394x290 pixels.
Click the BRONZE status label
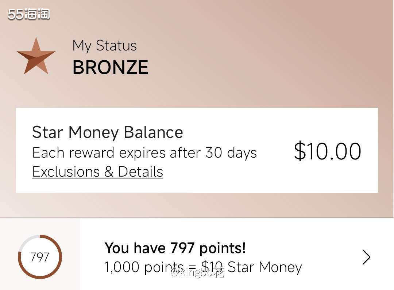110,68
